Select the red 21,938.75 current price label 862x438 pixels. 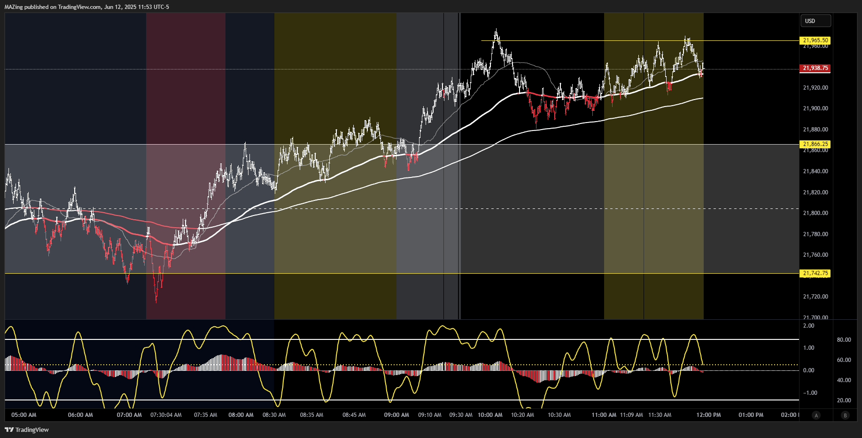click(815, 68)
